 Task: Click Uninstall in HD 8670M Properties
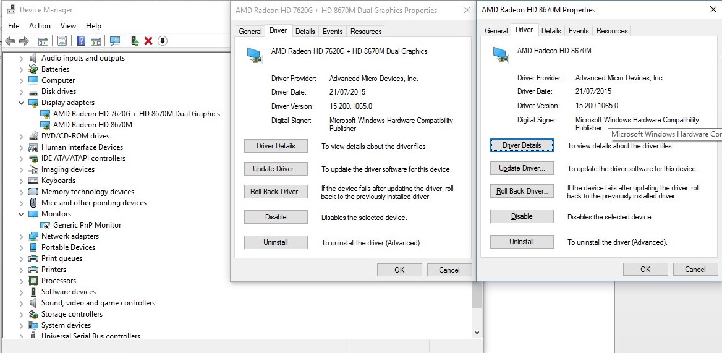(x=522, y=242)
